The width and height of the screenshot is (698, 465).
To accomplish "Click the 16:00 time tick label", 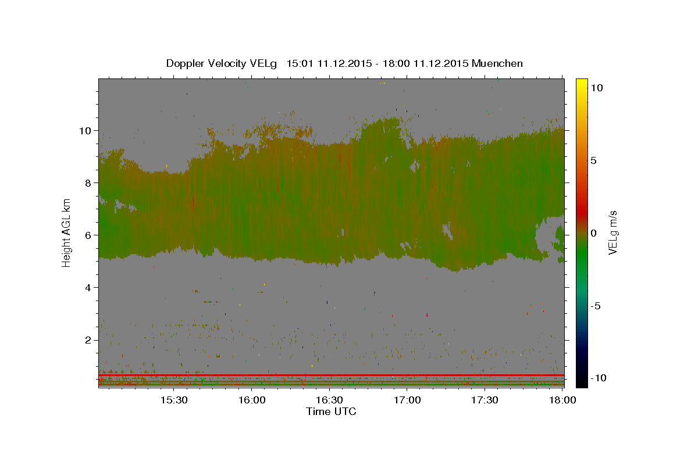I will 252,400.
